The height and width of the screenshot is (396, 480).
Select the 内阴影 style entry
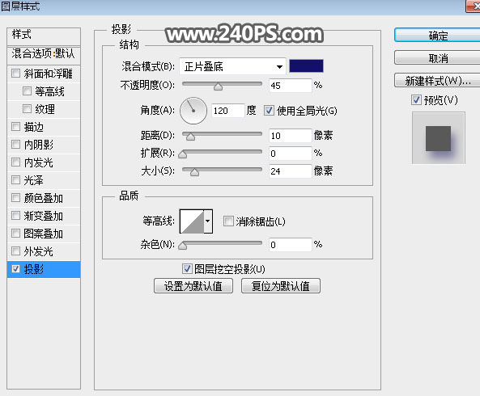(x=39, y=145)
